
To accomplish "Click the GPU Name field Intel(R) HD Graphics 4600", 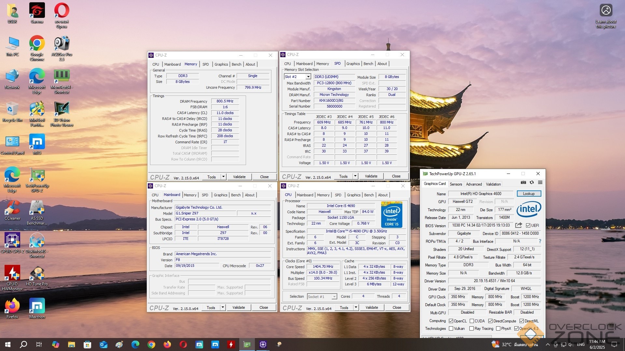I will click(480, 194).
